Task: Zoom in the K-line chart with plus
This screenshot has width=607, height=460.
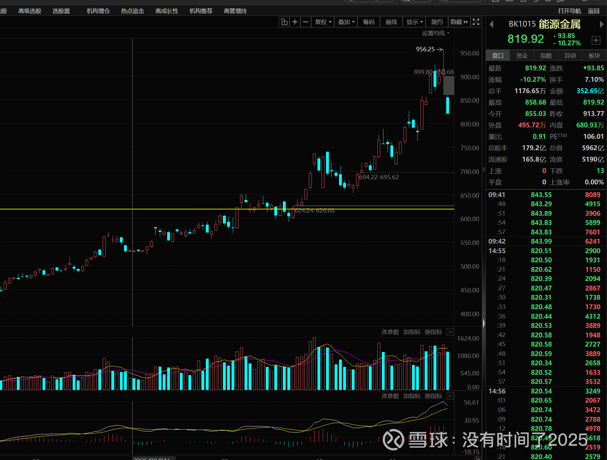Action: 295,22
